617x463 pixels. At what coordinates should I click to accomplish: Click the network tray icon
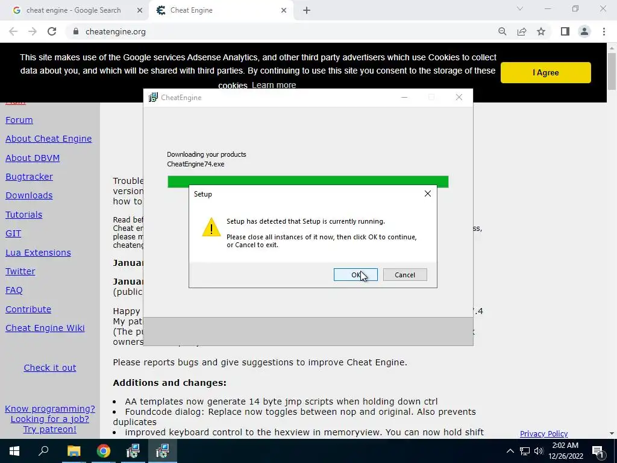[x=525, y=451]
